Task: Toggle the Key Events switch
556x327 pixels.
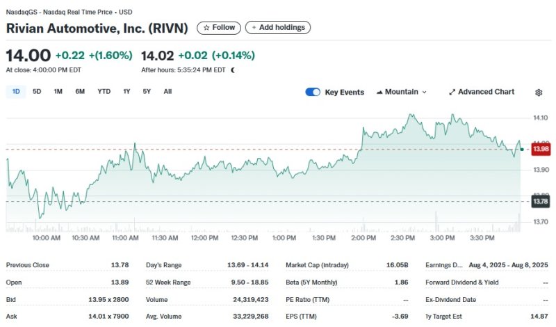Action: (x=312, y=92)
